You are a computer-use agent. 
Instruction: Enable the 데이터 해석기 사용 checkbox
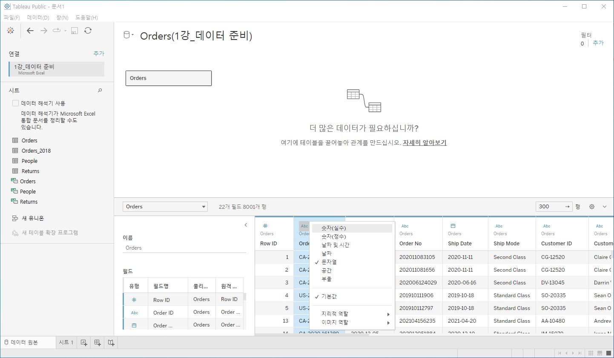(x=16, y=103)
